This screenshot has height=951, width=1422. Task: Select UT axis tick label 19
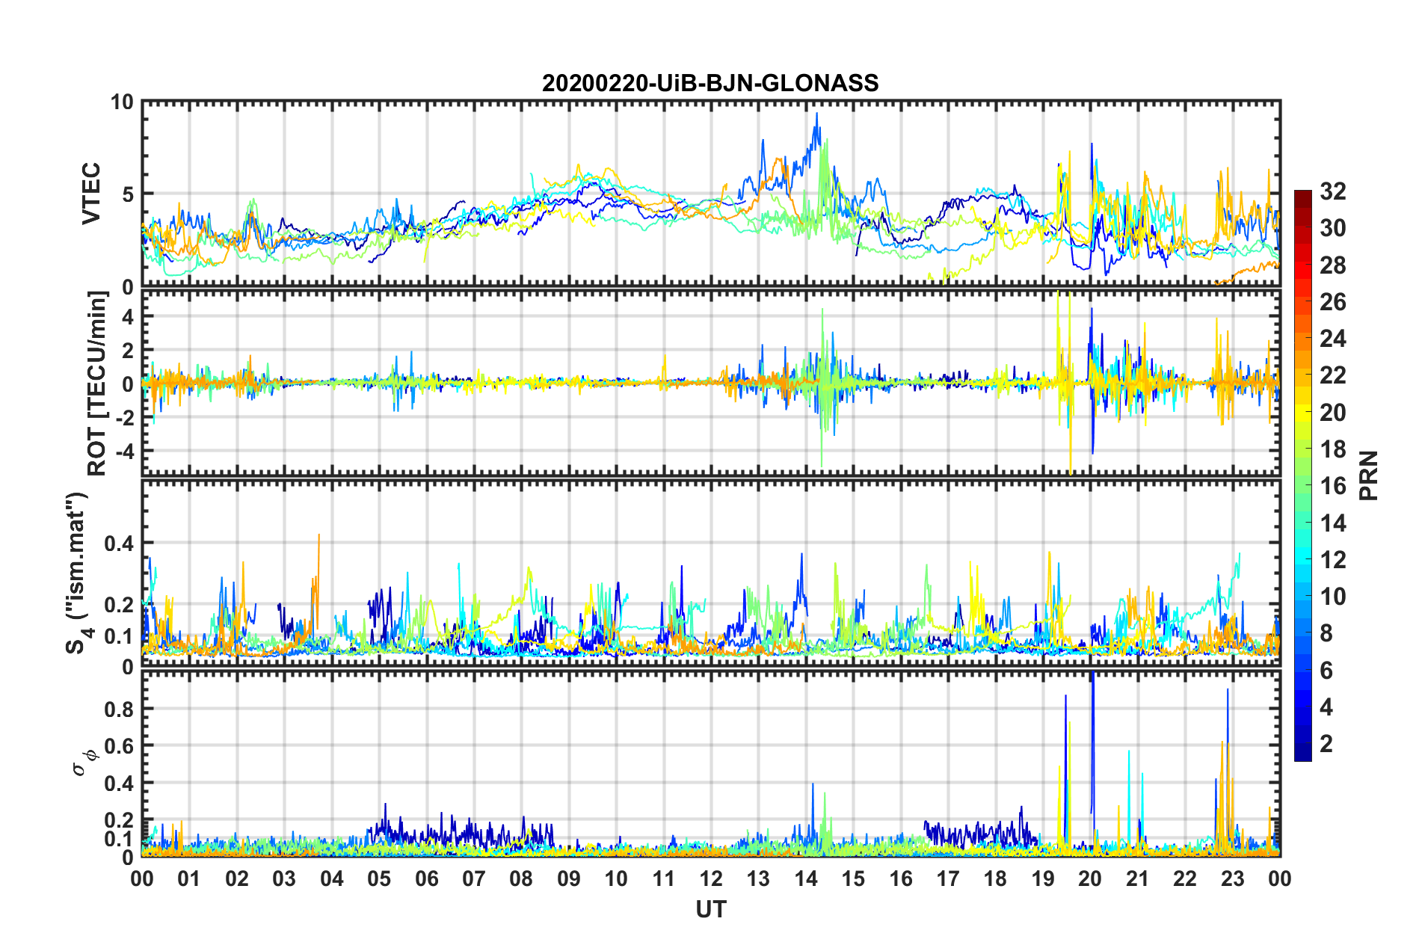1043,878
